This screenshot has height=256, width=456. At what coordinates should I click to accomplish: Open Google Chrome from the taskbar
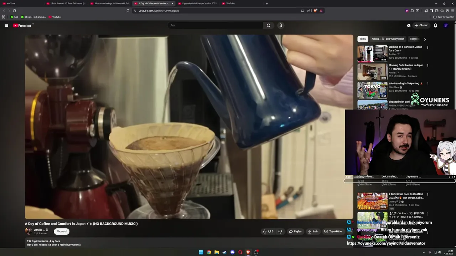pyautogui.click(x=209, y=252)
